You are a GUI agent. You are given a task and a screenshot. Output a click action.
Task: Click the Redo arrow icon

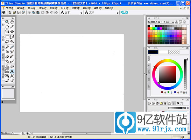click(x=51, y=12)
